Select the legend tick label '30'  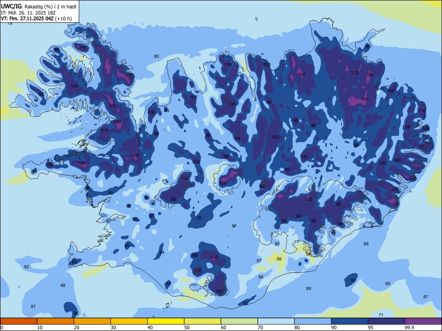pos(113,327)
